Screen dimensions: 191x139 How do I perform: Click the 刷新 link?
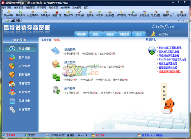tap(58, 40)
